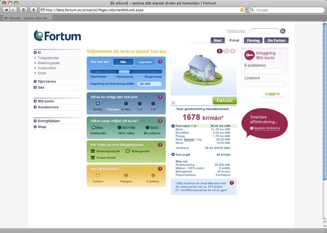327x233 pixels.
Task: Open help icon in the OBS elnät notice
Action: pyautogui.click(x=232, y=183)
